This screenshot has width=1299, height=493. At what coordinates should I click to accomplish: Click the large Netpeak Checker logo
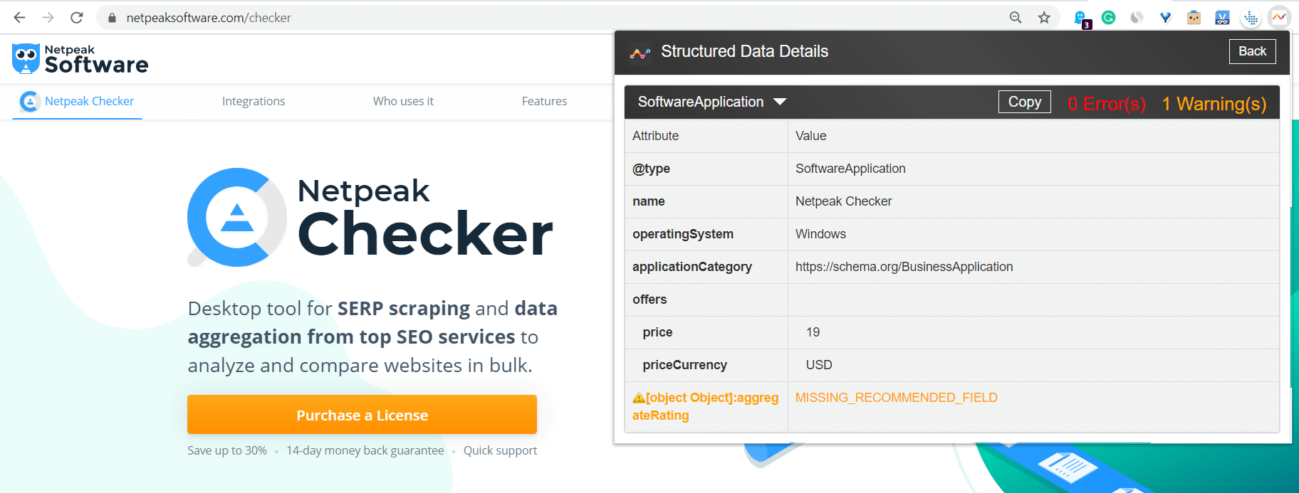click(x=370, y=218)
